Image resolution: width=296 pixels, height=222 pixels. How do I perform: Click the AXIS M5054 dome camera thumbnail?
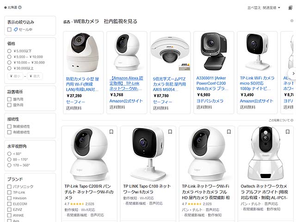tap(170, 52)
